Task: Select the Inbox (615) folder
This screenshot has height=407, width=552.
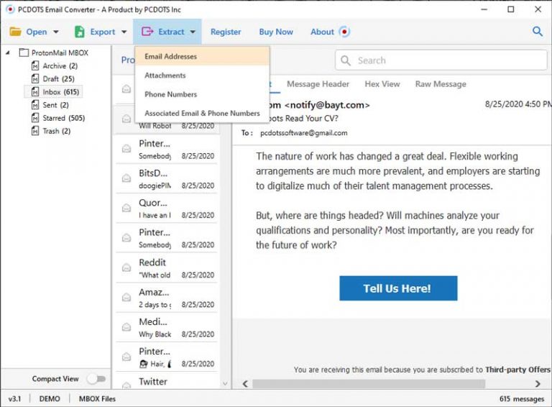Action: [x=53, y=92]
